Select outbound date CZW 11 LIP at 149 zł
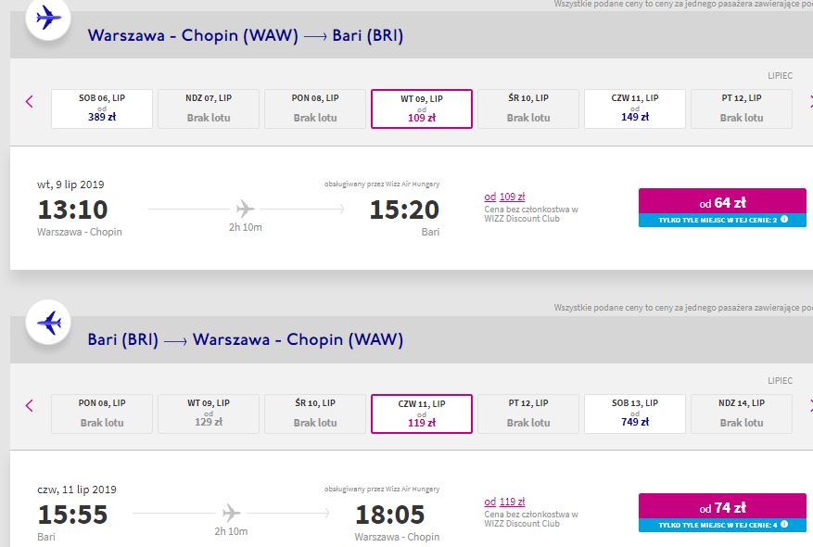813x547 pixels. (x=635, y=108)
